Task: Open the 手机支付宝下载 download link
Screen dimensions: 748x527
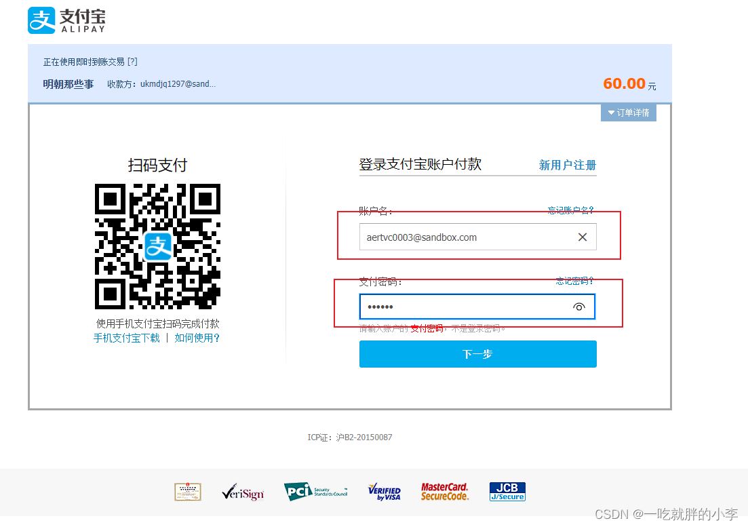Action: [x=126, y=338]
